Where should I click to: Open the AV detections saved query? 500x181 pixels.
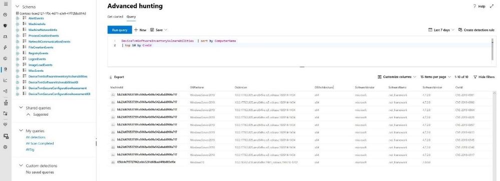[x=36, y=137]
